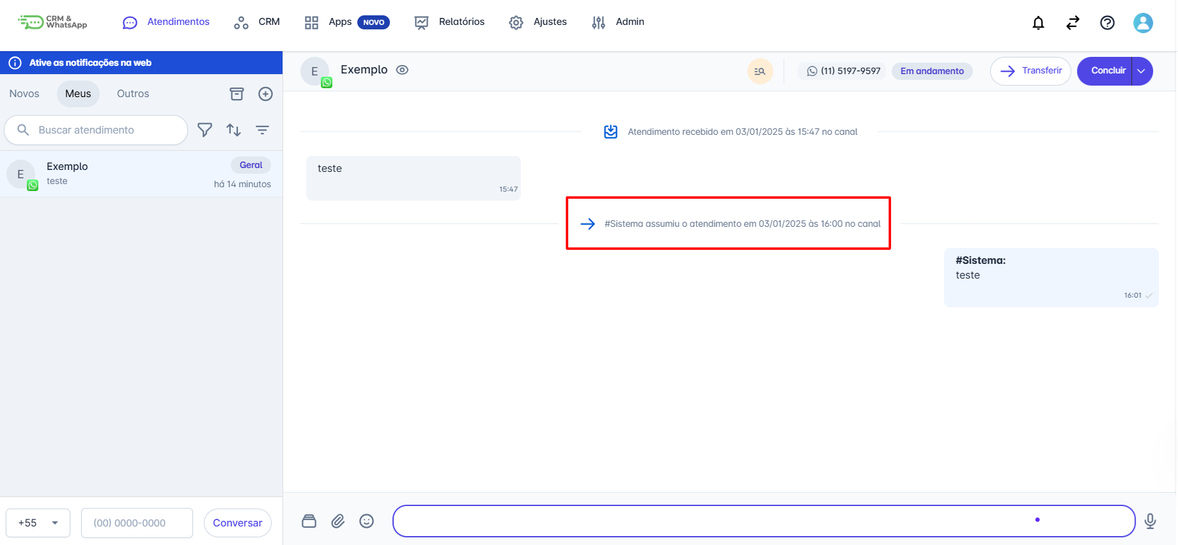
Task: Open the Relatórios menu
Action: (449, 22)
